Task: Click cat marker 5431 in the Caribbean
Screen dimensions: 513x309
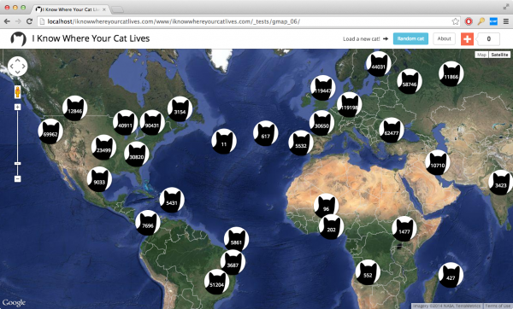Action: coord(172,200)
